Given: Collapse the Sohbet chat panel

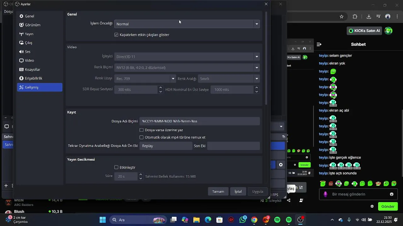Looking at the screenshot, I should tap(319, 45).
